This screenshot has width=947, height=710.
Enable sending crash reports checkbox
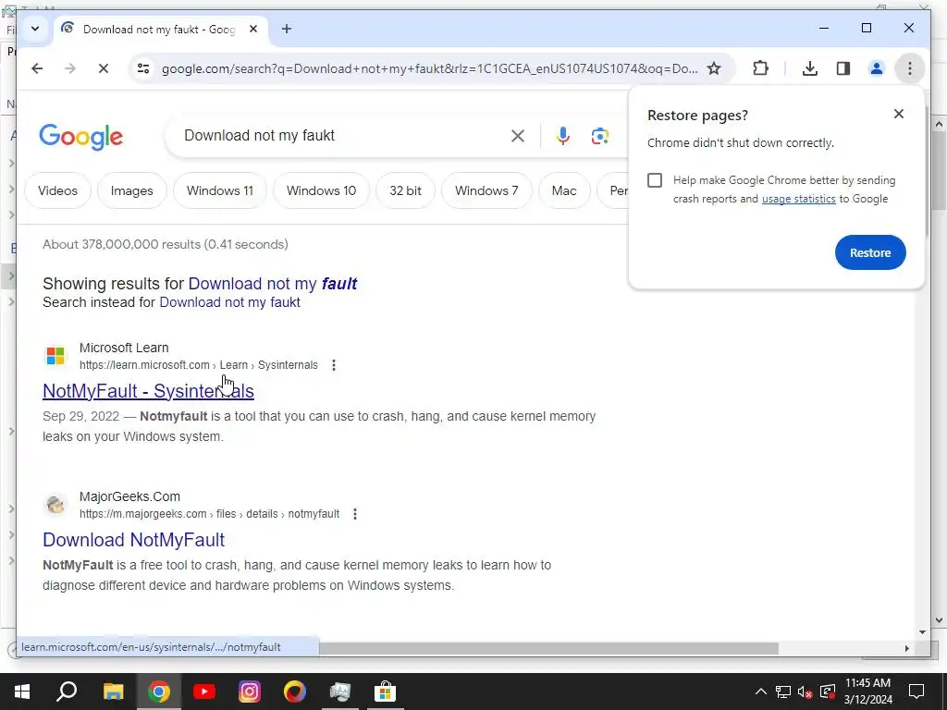655,180
